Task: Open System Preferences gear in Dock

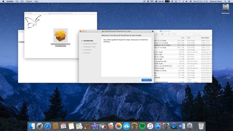Action: coord(166,126)
